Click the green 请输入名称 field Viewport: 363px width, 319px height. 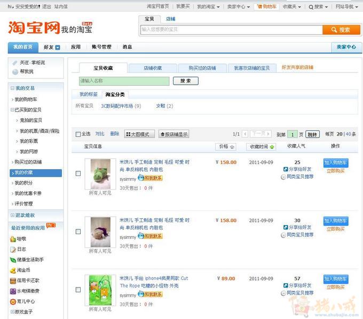click(x=124, y=81)
